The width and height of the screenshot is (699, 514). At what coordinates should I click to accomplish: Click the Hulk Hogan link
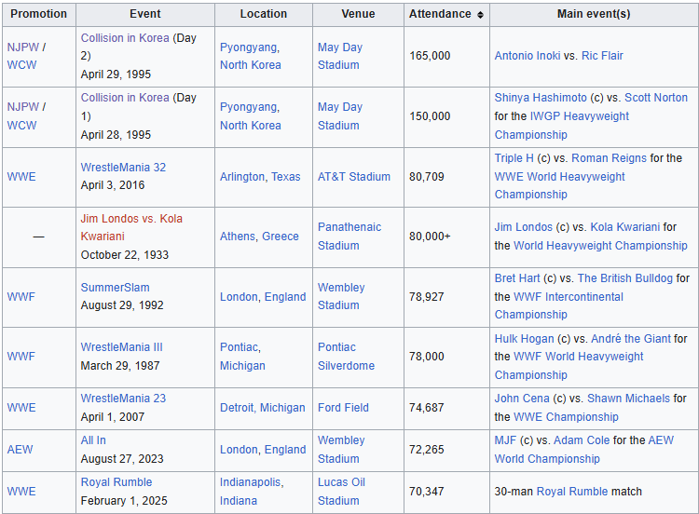pyautogui.click(x=524, y=339)
